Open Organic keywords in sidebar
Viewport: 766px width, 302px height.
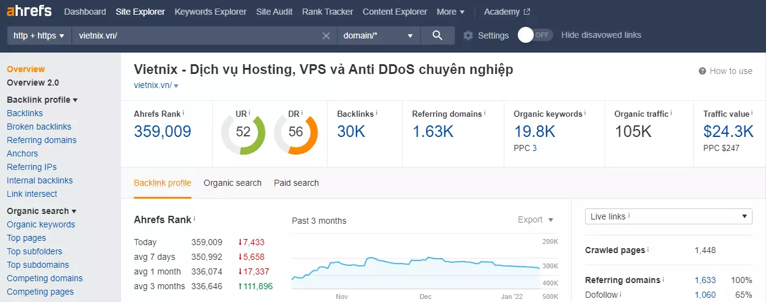pyautogui.click(x=41, y=224)
